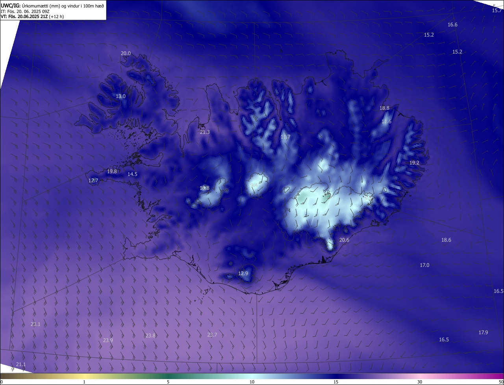
Task: Click the 21.1 value label
Action: (21, 365)
